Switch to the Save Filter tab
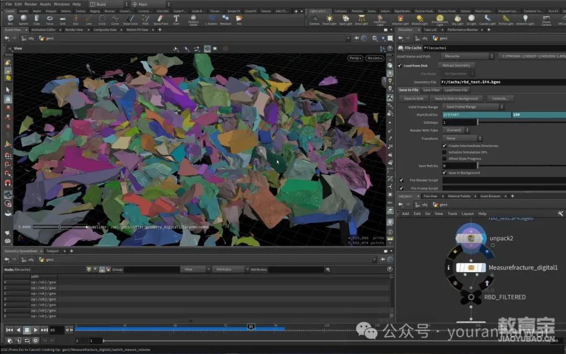 click(x=431, y=90)
